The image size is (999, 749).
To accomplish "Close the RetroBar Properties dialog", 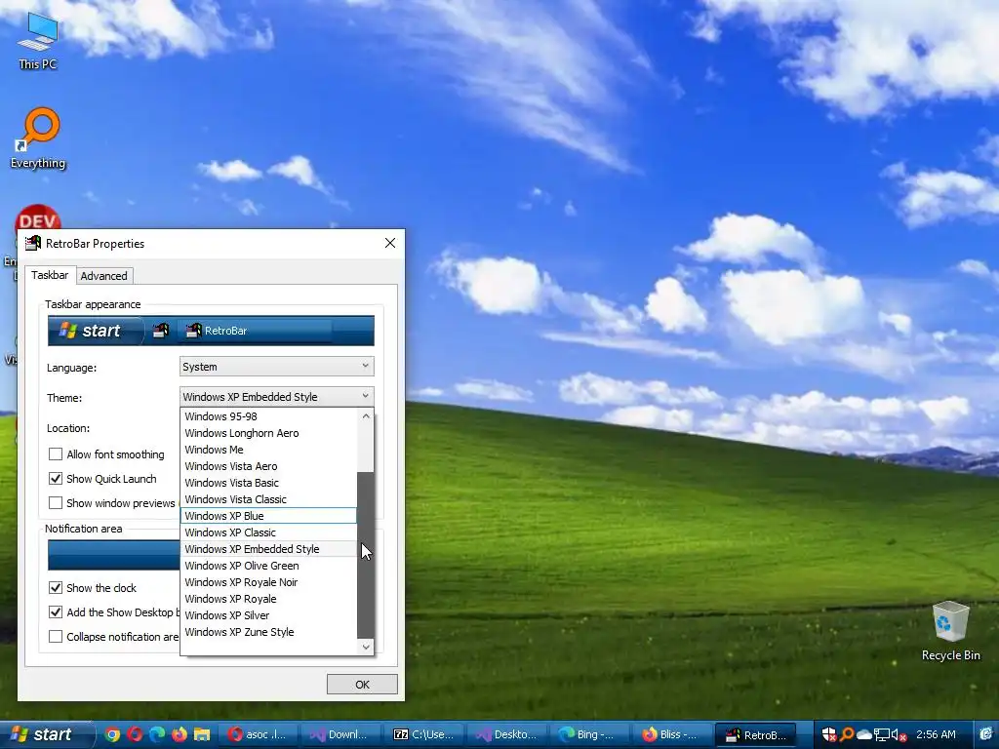I will coord(390,243).
